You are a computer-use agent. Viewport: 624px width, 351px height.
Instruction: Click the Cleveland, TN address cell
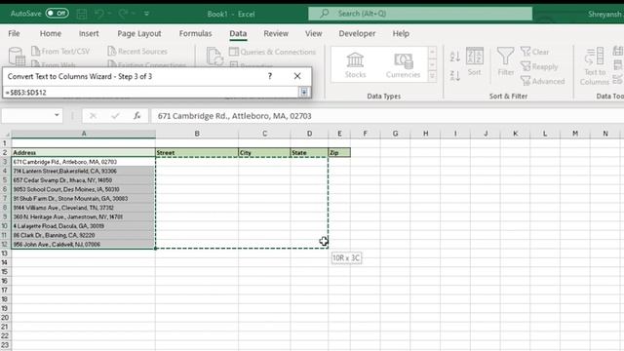tap(84, 208)
